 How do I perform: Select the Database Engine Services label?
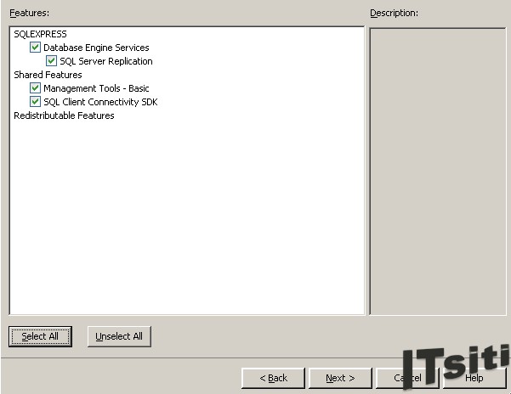pos(96,48)
